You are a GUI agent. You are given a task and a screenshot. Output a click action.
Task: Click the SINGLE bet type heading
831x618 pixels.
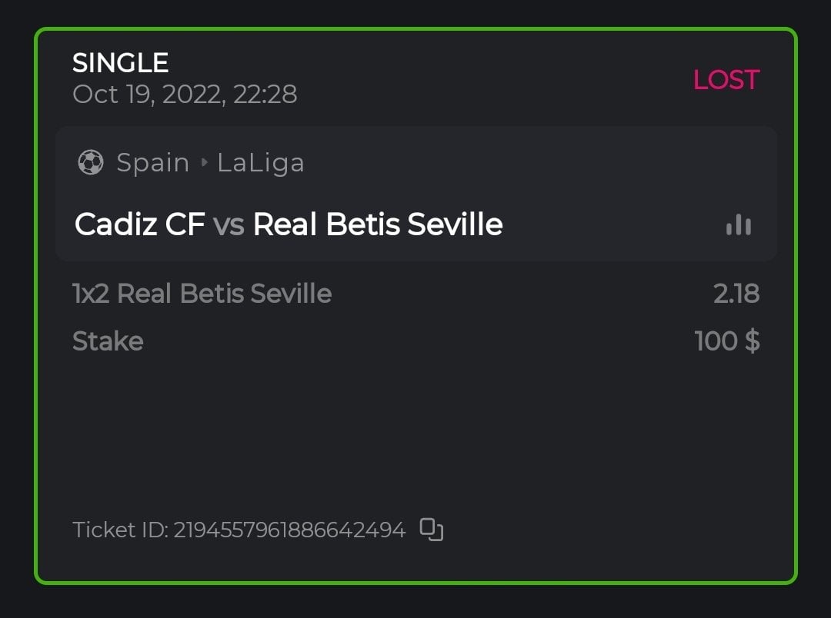pyautogui.click(x=120, y=63)
